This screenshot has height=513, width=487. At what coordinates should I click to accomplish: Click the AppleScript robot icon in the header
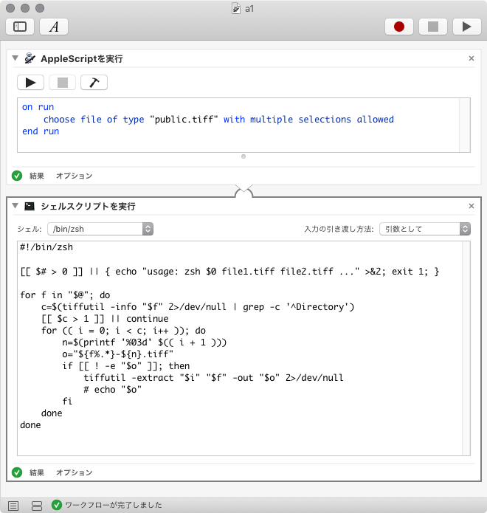pyautogui.click(x=30, y=58)
